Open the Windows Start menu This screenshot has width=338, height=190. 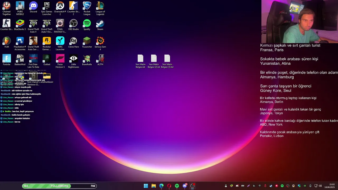point(146,186)
